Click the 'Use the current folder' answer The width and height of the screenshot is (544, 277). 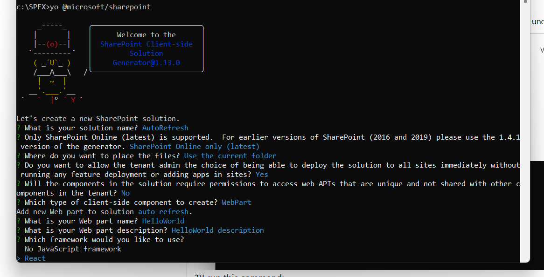tap(230, 156)
